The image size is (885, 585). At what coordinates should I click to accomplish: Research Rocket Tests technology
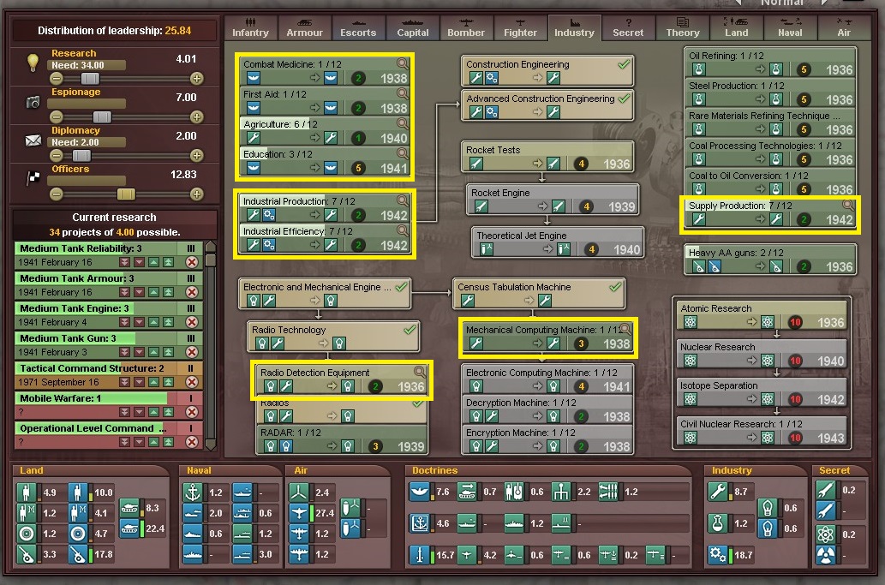[x=547, y=157]
